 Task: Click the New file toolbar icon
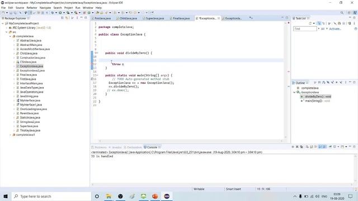coord(3,13)
